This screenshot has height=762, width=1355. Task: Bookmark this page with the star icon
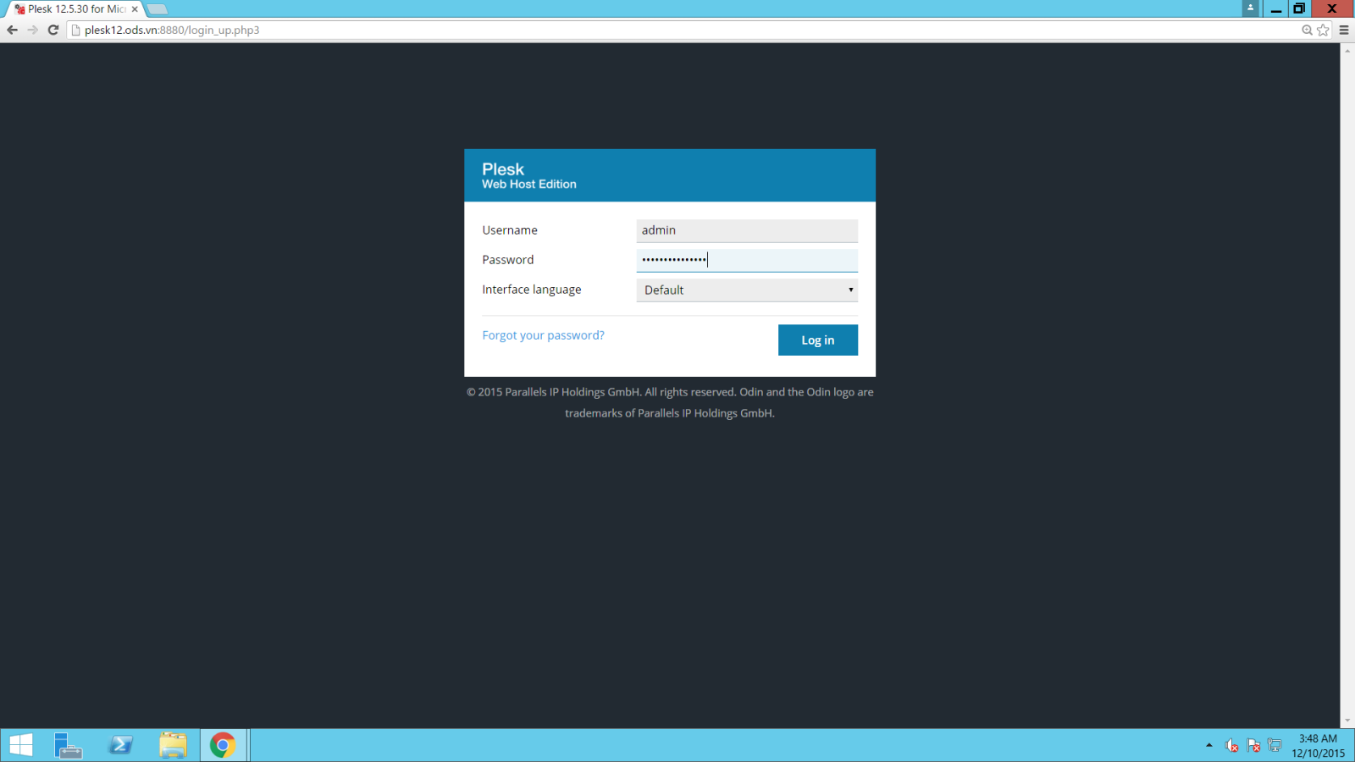1323,30
